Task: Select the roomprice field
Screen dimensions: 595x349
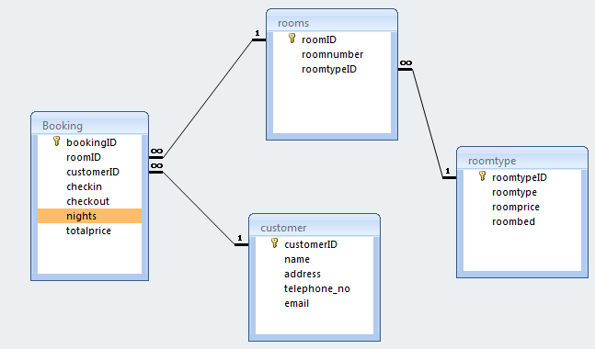Action: [x=522, y=207]
